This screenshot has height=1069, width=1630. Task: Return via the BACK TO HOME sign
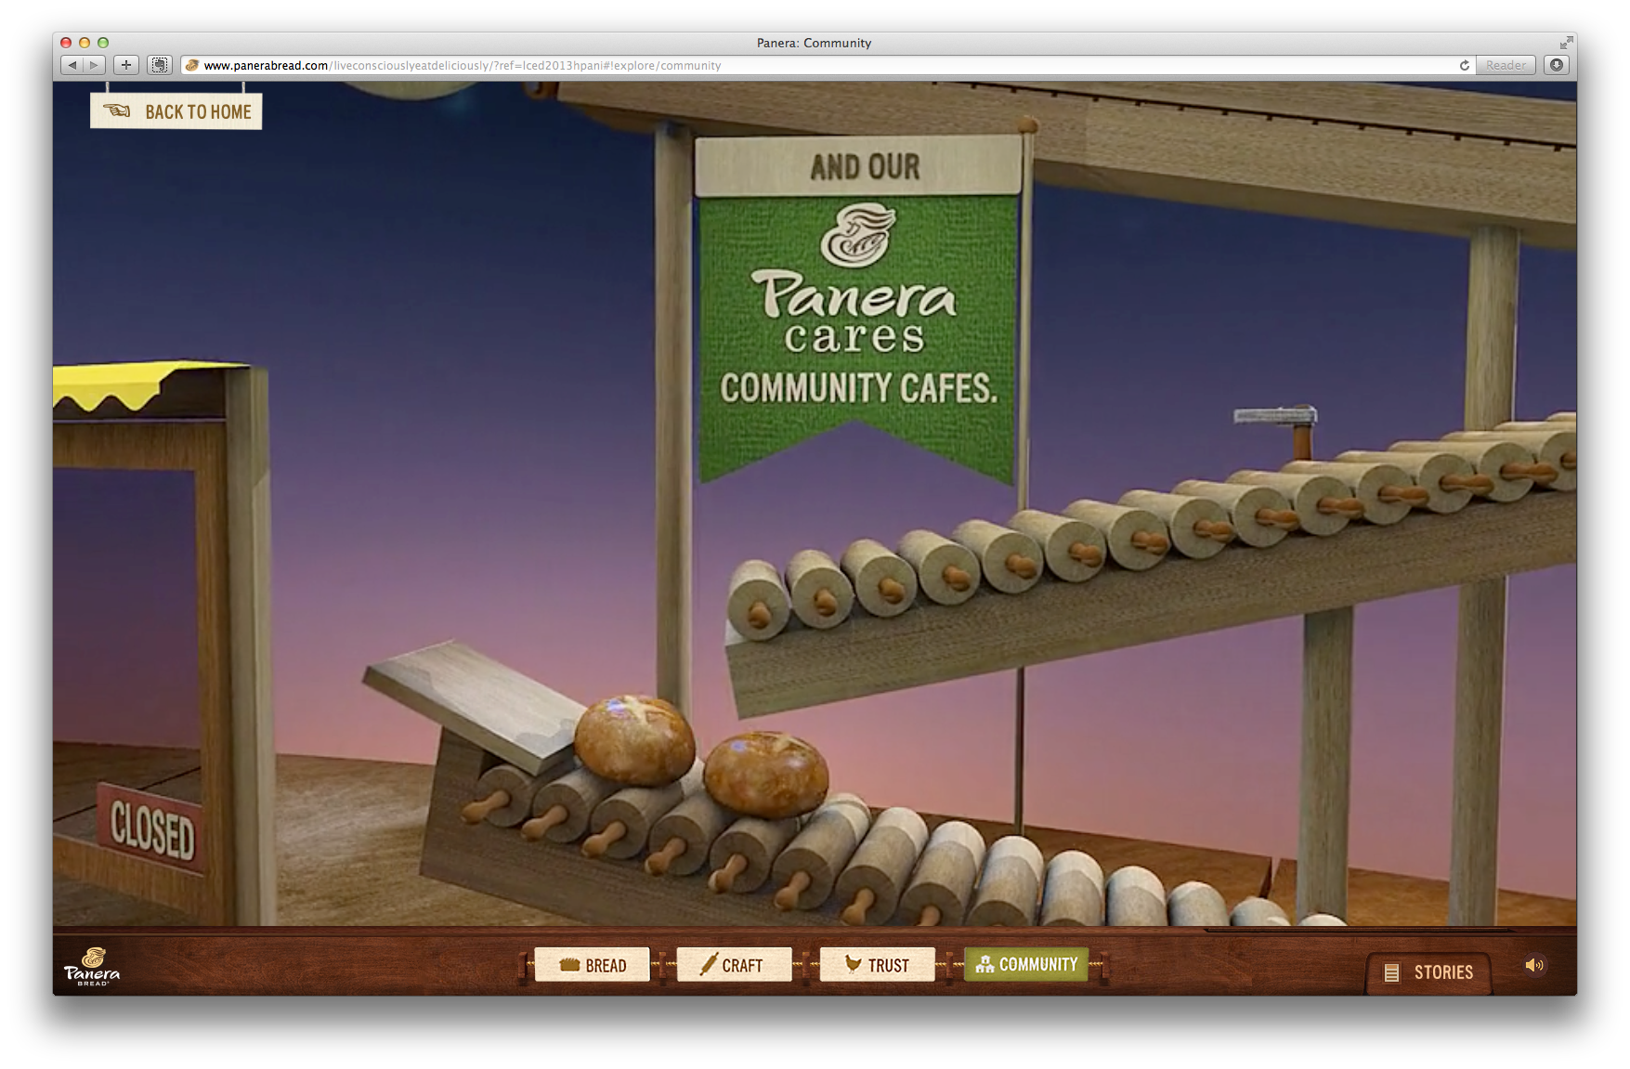[x=176, y=111]
